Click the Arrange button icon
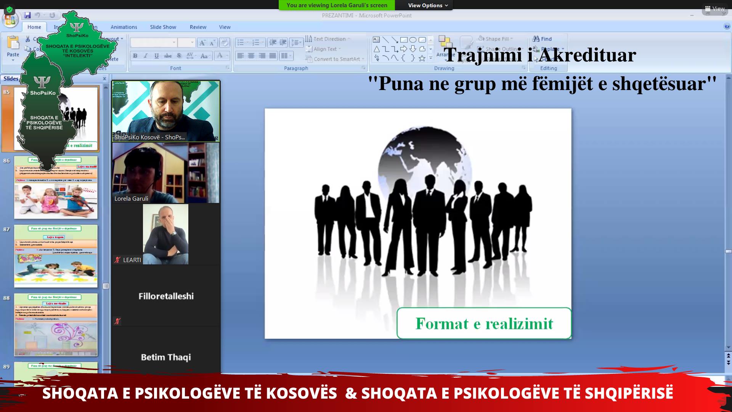Screen dimensions: 732x412 [x=445, y=41]
